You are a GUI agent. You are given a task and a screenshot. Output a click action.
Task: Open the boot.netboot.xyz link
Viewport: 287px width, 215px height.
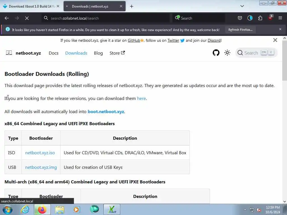click(x=106, y=111)
